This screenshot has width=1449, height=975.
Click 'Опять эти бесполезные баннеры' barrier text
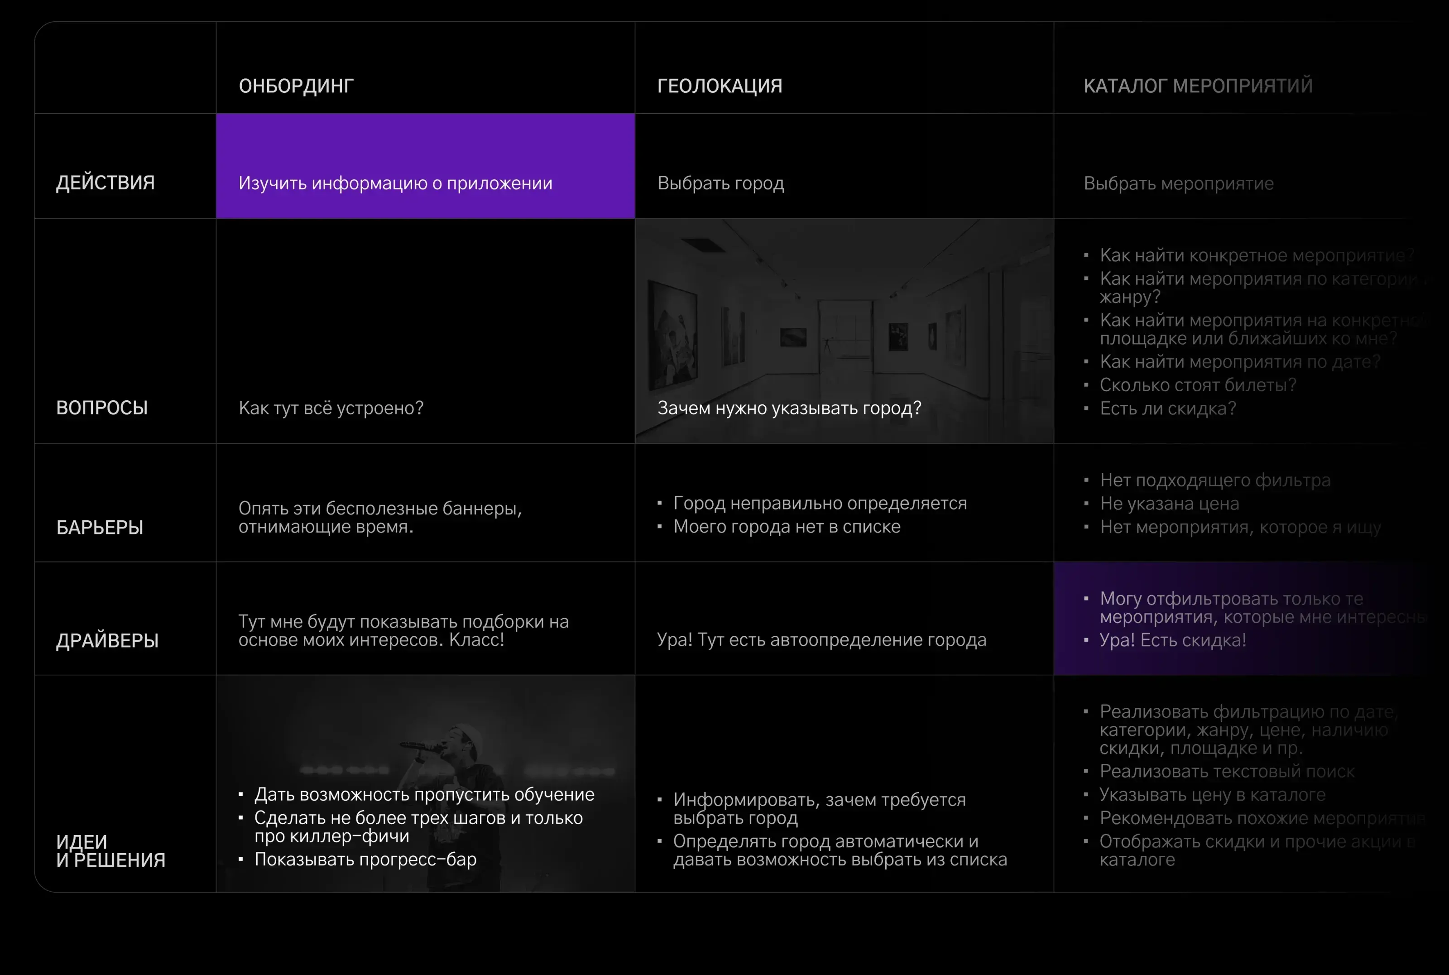[380, 517]
